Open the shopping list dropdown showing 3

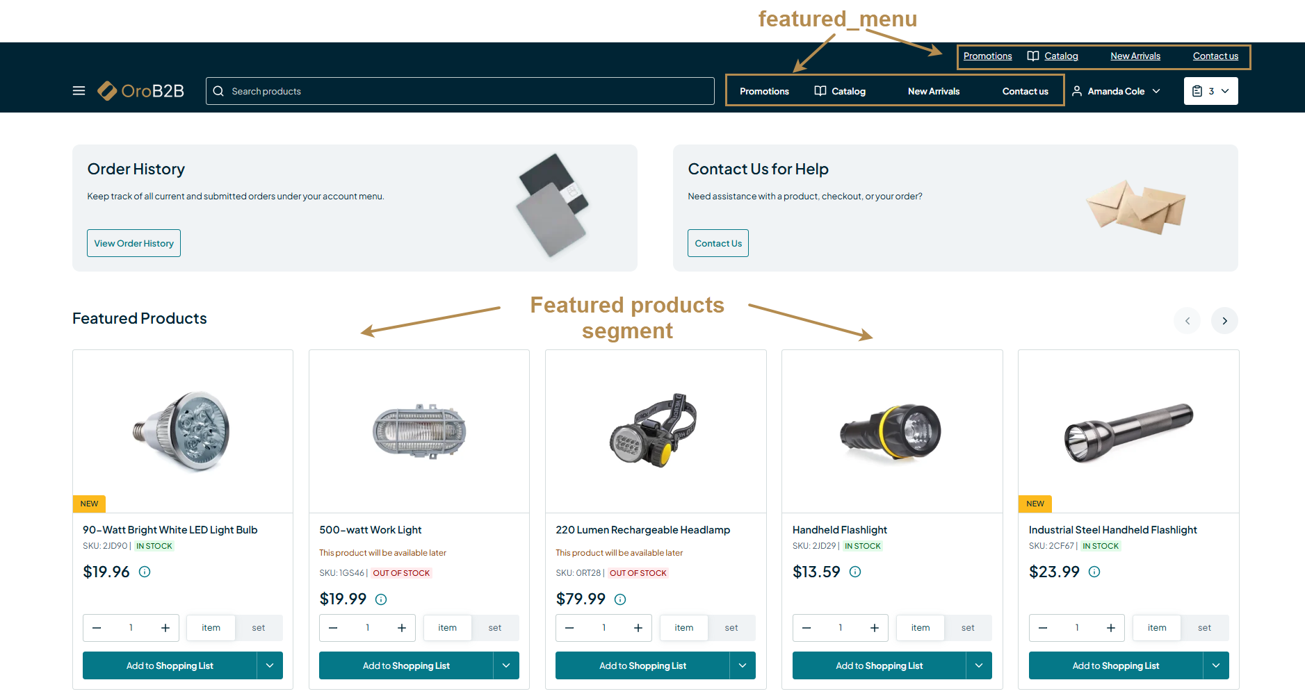point(1210,91)
